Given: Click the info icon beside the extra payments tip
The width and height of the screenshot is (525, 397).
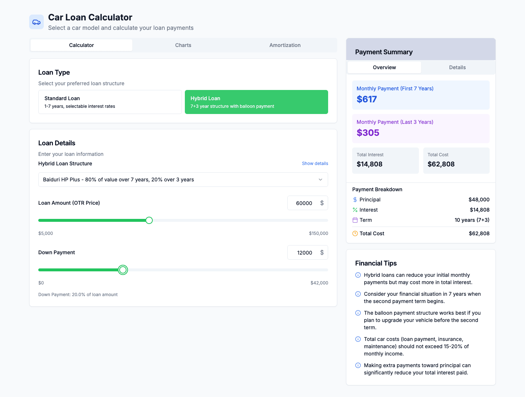Looking at the screenshot, I should [358, 365].
